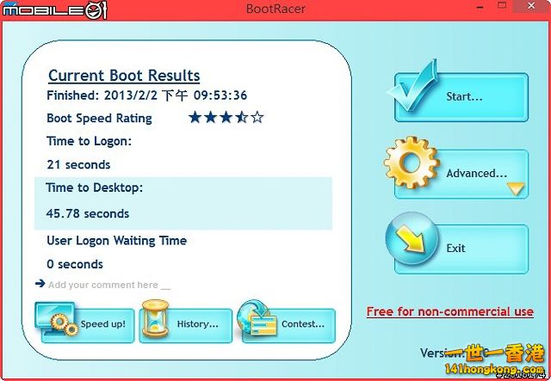Click the Boot Speed Rating stars
The image size is (551, 381).
226,118
